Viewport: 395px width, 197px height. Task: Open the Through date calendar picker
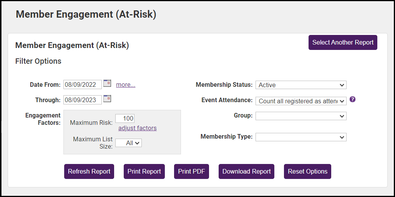107,99
